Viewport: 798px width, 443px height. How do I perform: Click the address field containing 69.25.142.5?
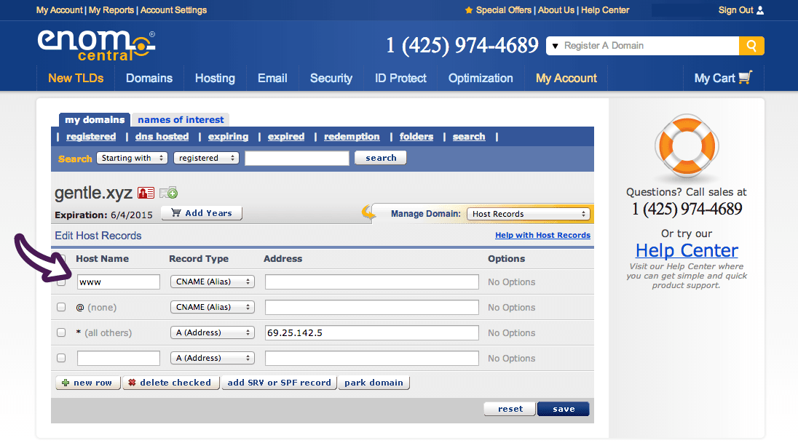tap(372, 332)
